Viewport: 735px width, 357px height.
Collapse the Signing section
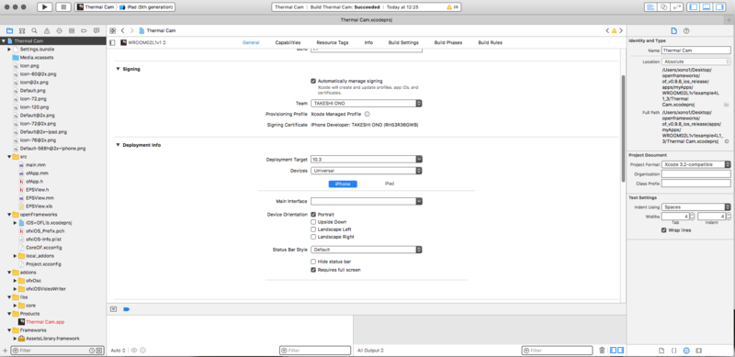click(118, 69)
